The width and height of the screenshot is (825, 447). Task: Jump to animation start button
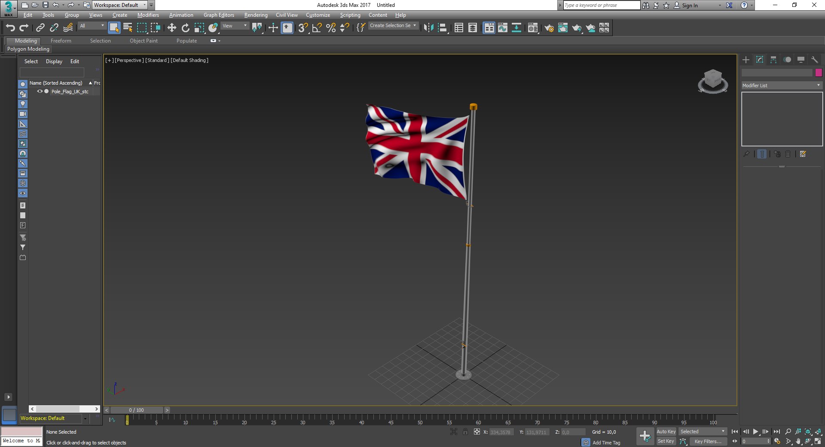coord(735,432)
